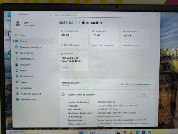Viewport: 178px width, 134px height.
Task: Click the CPU account avatar
Action: [18, 24]
